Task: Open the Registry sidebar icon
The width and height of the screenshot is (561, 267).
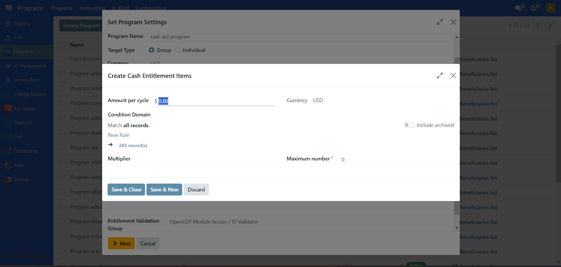Action: click(x=8, y=23)
